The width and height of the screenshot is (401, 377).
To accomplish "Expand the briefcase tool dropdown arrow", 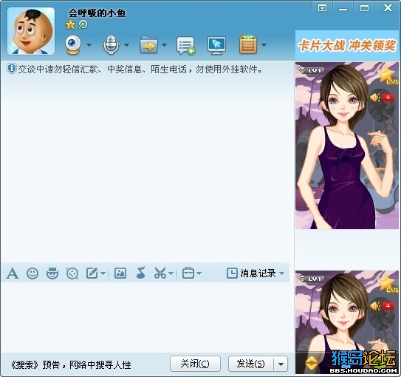I will (199, 274).
